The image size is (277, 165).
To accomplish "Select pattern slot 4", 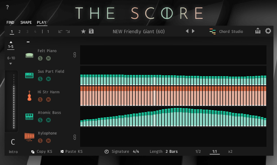I will [x=35, y=32].
